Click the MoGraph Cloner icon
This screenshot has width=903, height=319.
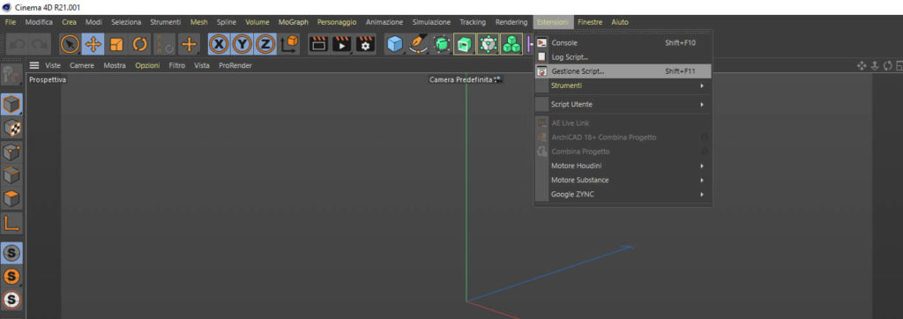(x=488, y=44)
